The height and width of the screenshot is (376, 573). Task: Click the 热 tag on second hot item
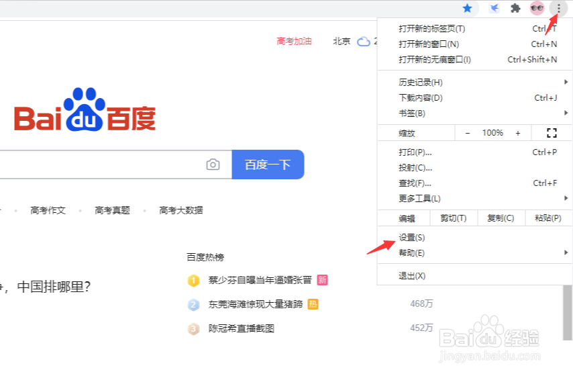pyautogui.click(x=313, y=304)
